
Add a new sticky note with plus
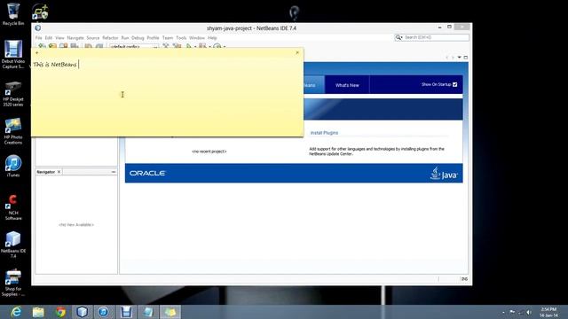(37, 53)
